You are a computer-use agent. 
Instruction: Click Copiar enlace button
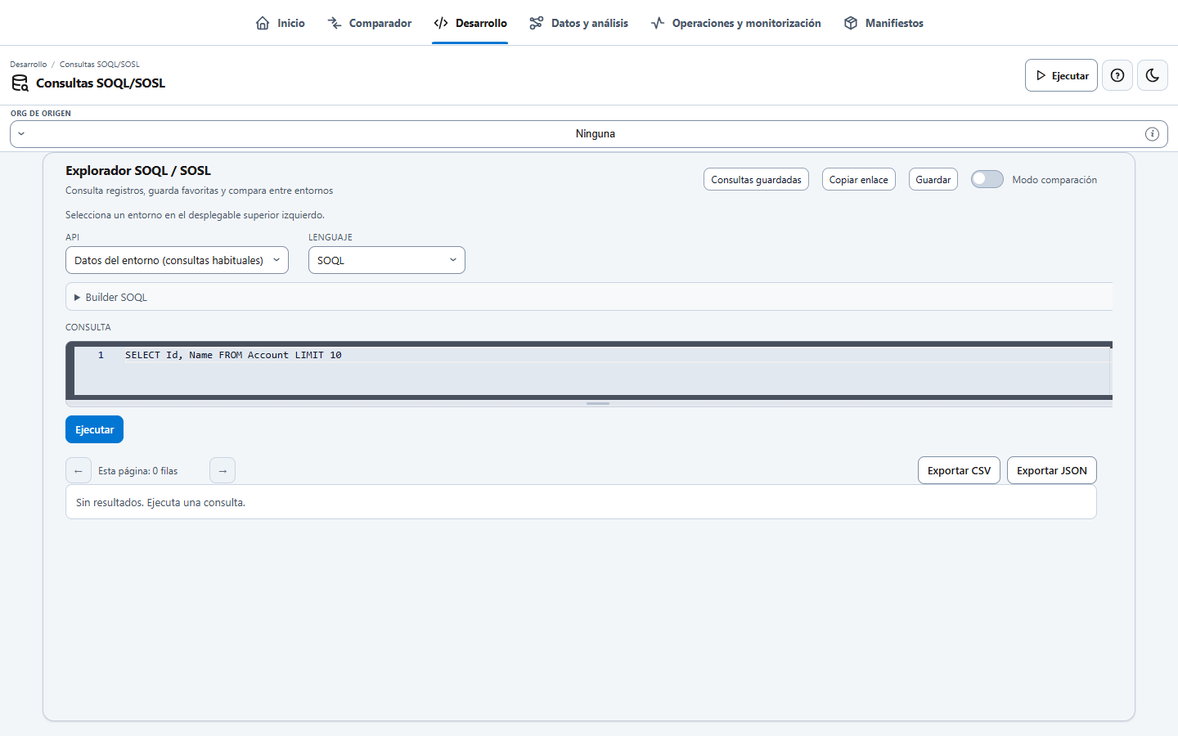coord(858,179)
